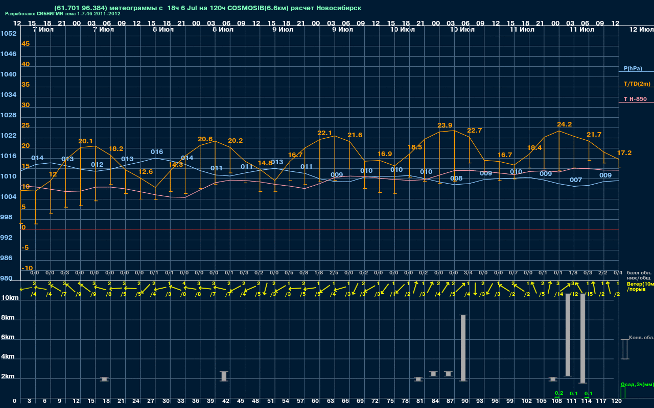Click the tall cloud bar at hour 111

pos(568,335)
